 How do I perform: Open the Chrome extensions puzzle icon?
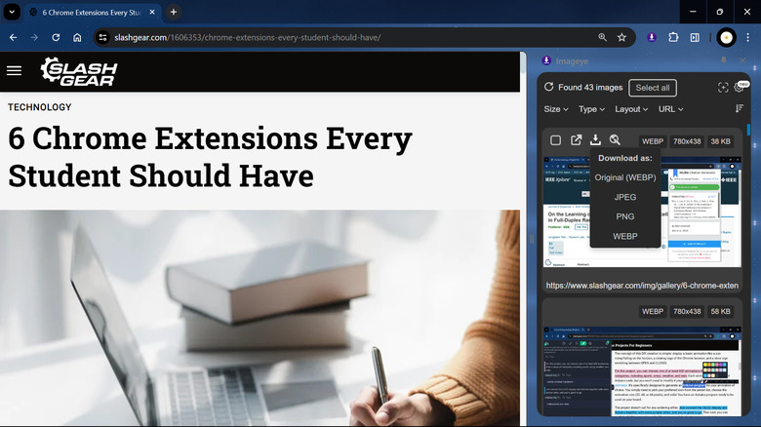point(673,38)
